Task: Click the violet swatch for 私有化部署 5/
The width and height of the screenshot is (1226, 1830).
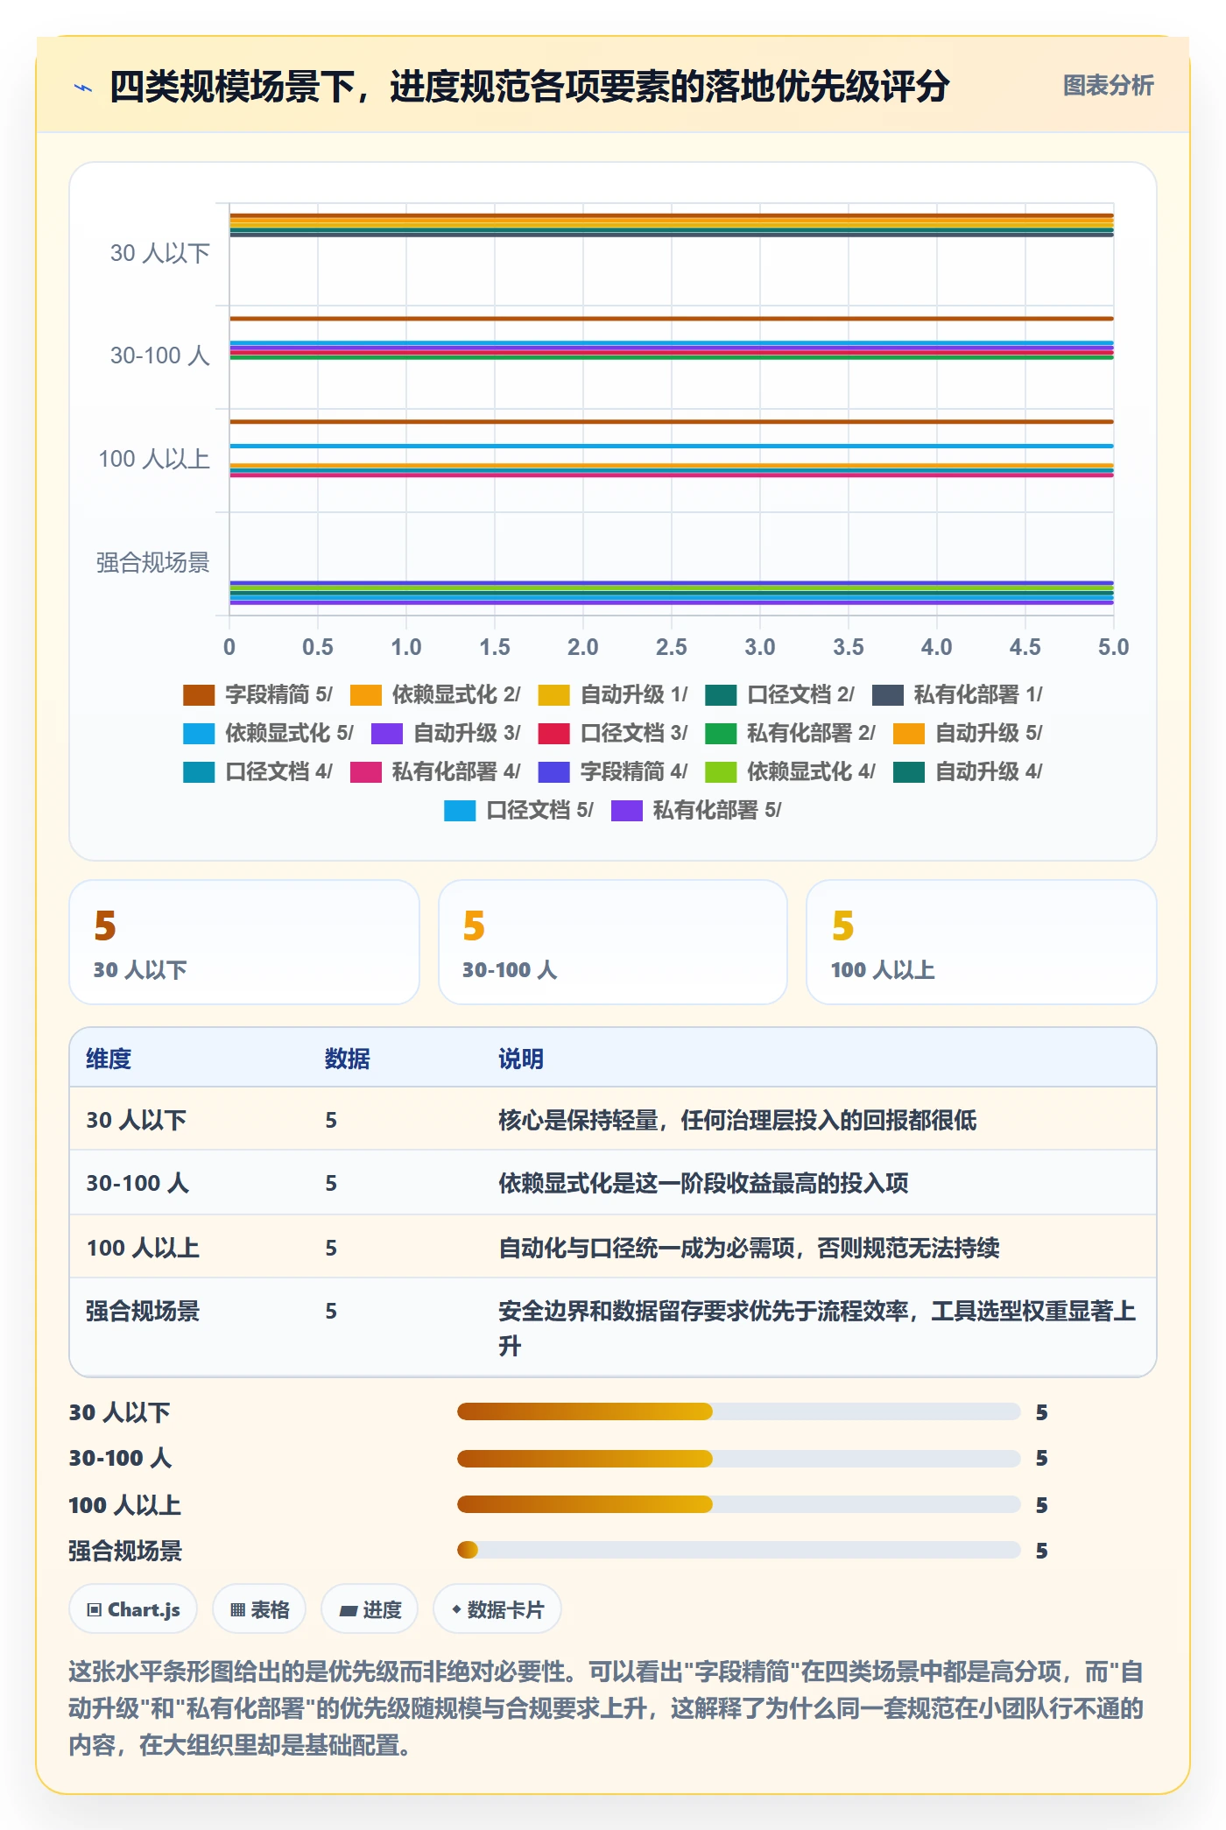Action: coord(627,811)
